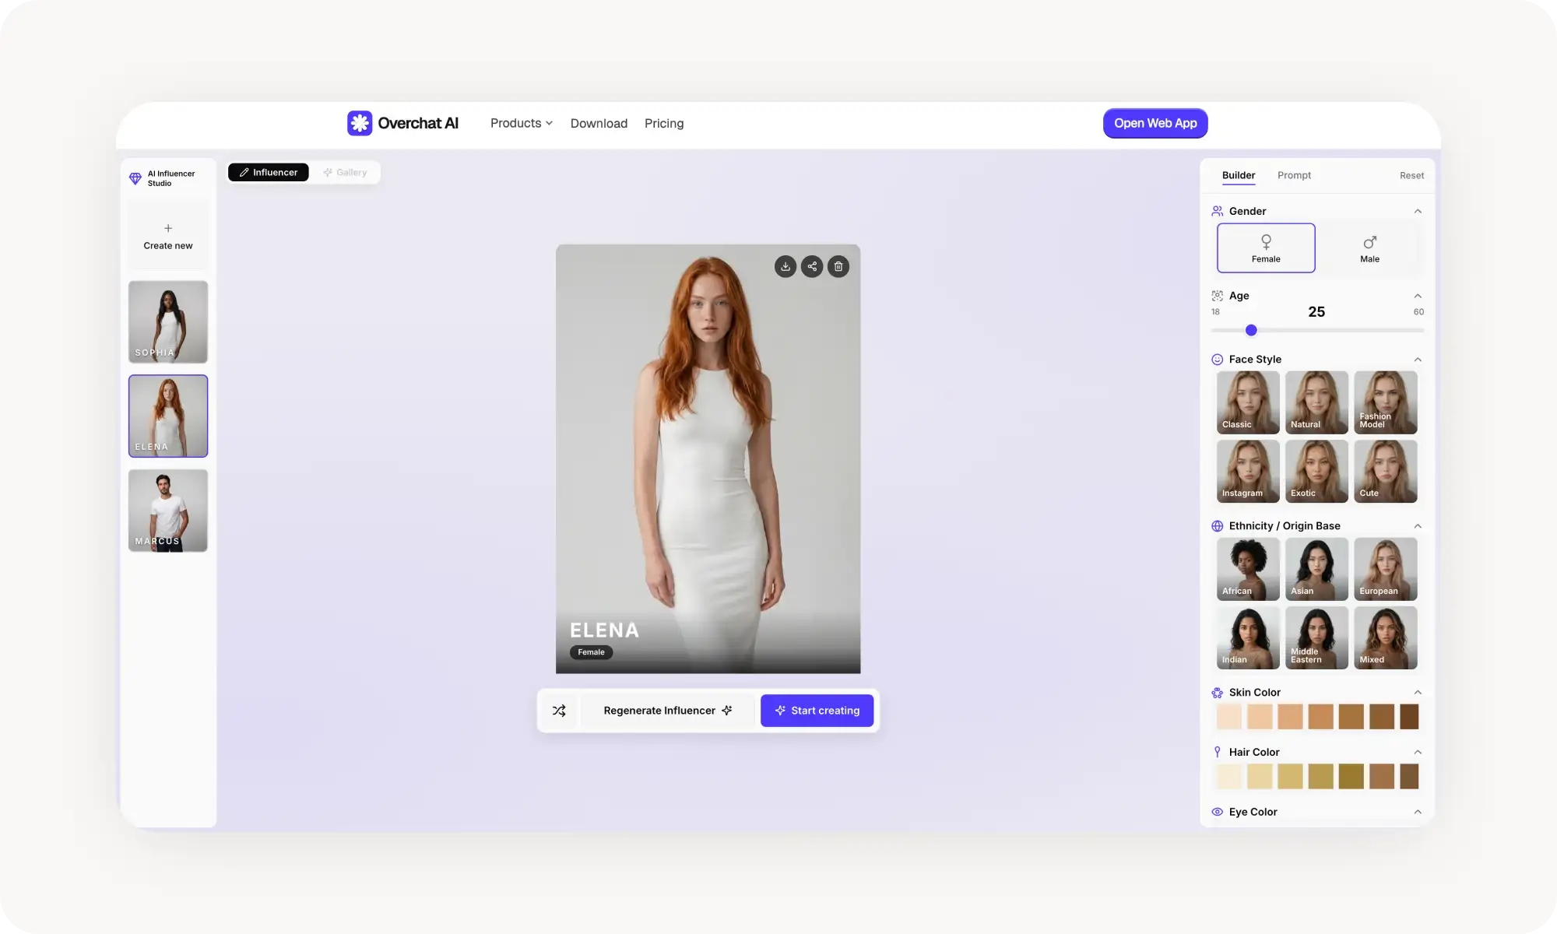Click the Overchat AI asterisk logo
The image size is (1557, 934).
(360, 123)
